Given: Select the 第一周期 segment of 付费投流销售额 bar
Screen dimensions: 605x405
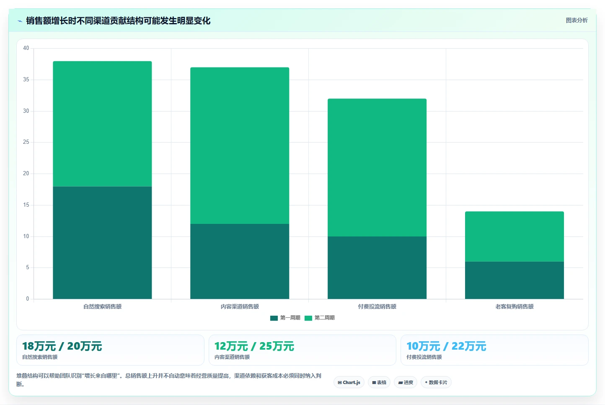Looking at the screenshot, I should tap(377, 267).
